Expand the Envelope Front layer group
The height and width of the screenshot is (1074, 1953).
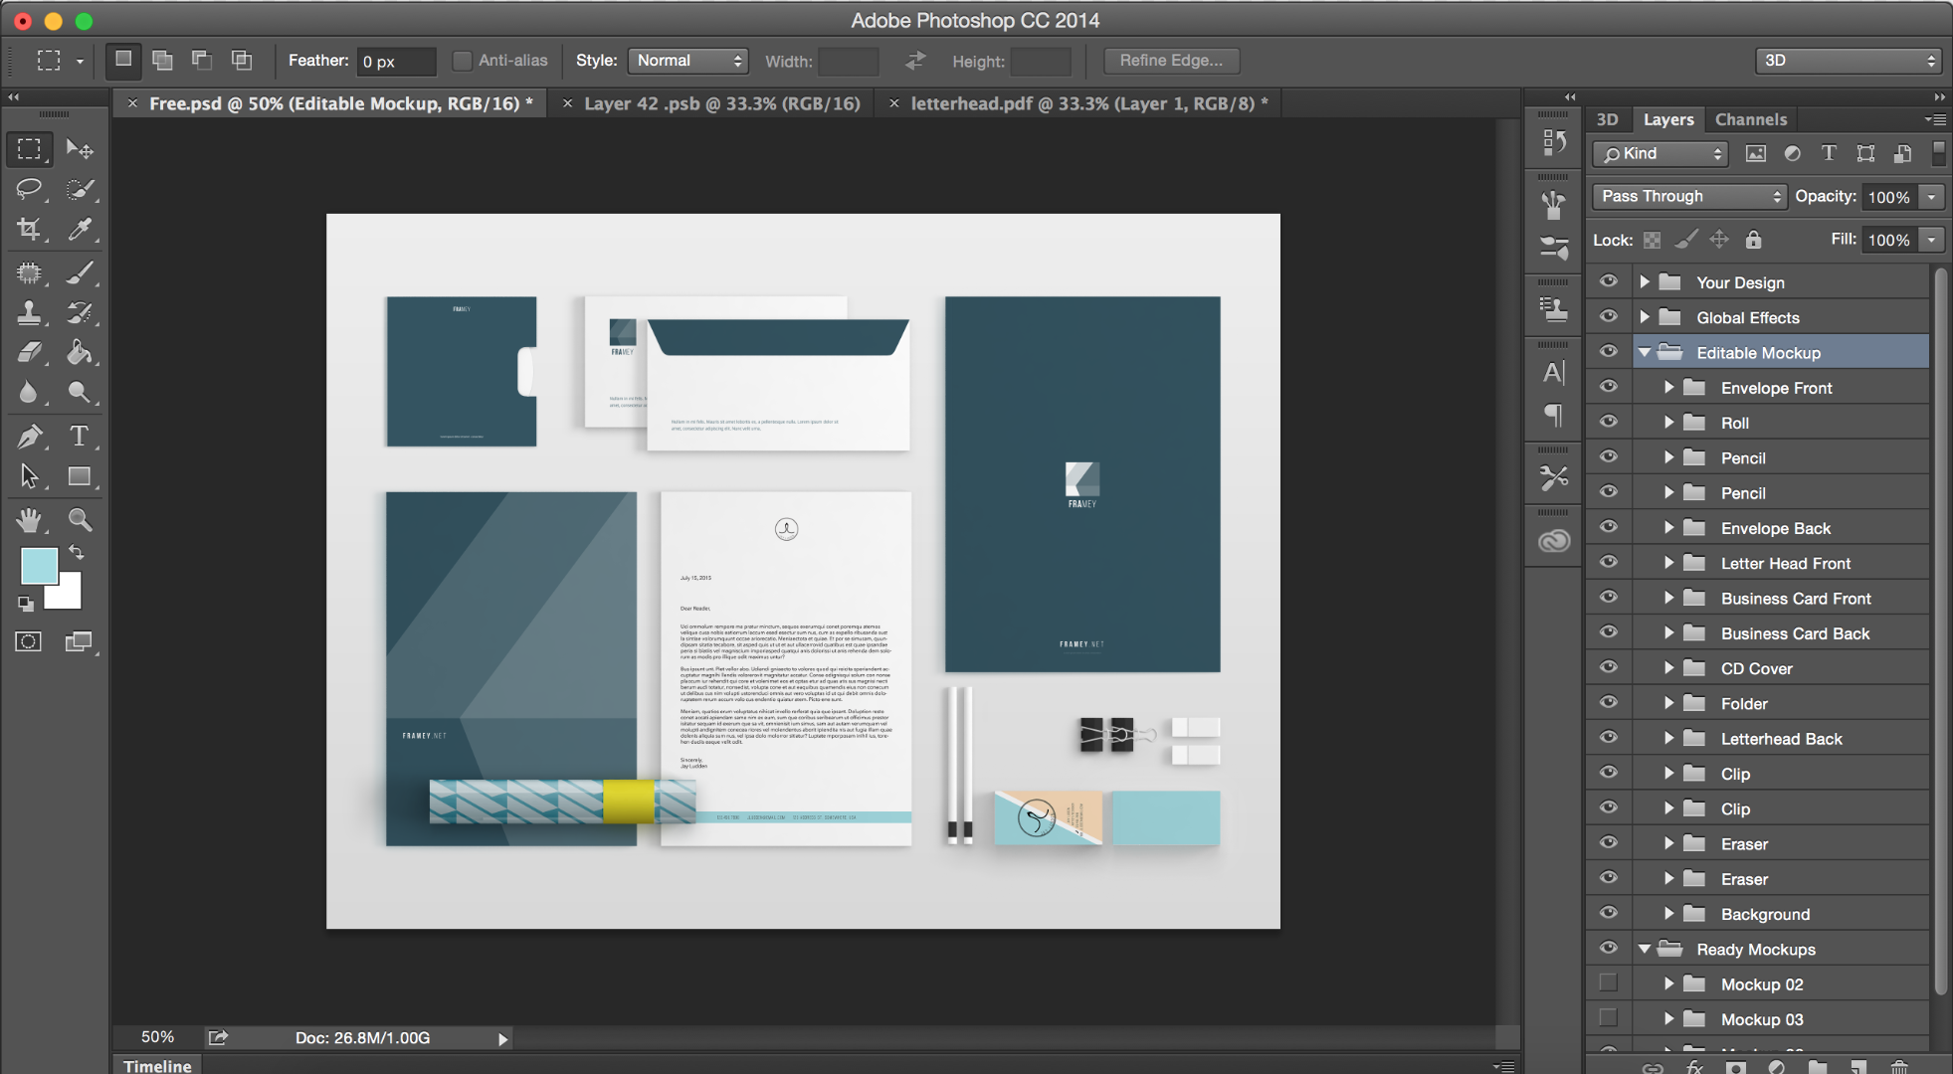[x=1664, y=386]
